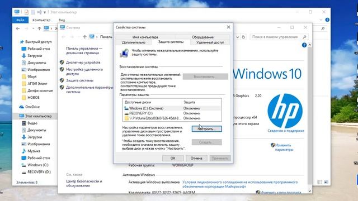The height and width of the screenshot is (201, 358).
Task: Click the Настроить button in the dialog
Action: [206, 129]
